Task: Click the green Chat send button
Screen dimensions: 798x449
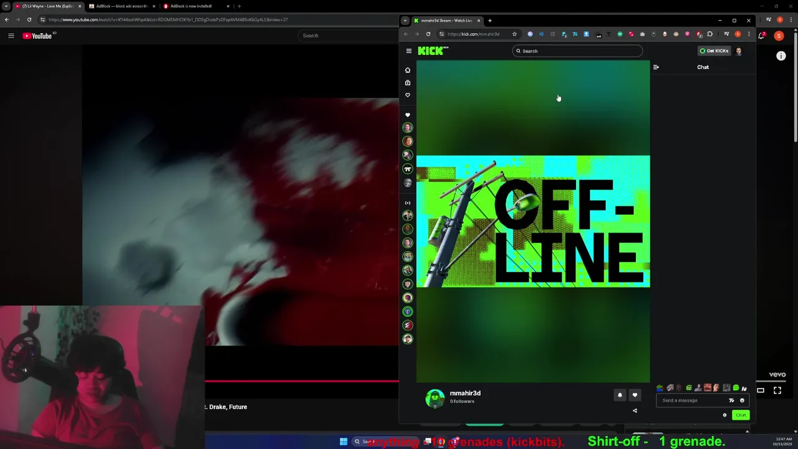Action: (741, 415)
